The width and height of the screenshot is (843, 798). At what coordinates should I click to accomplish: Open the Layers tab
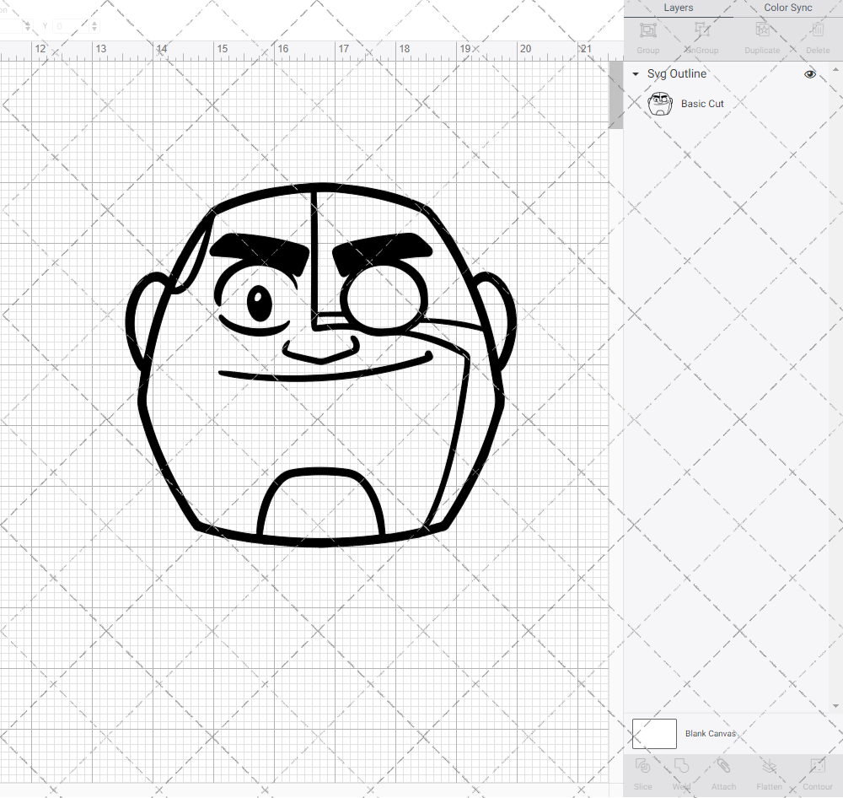(x=678, y=8)
